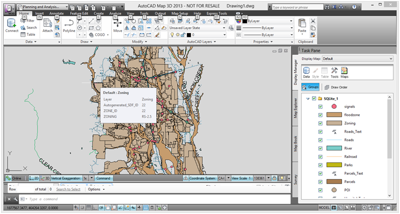Uncheck the floodzone layer checkbox

[321, 115]
